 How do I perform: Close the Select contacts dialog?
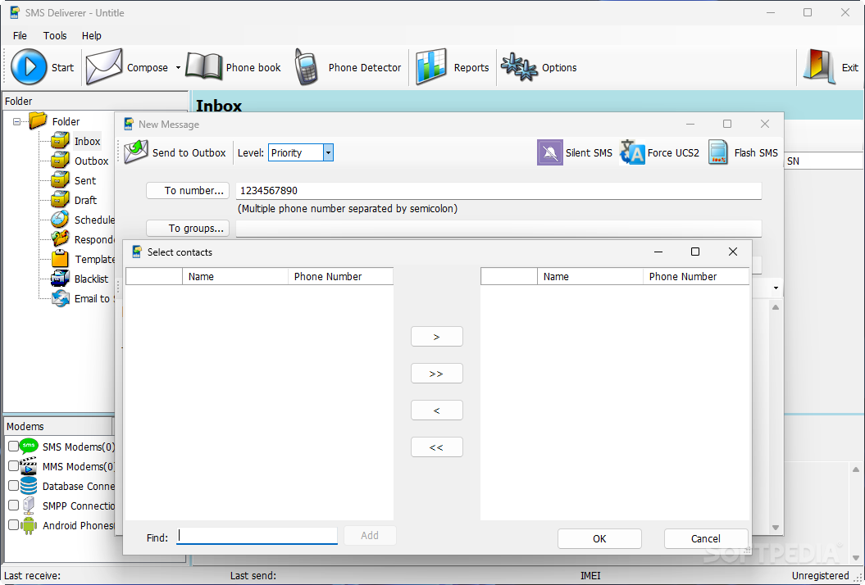point(733,252)
